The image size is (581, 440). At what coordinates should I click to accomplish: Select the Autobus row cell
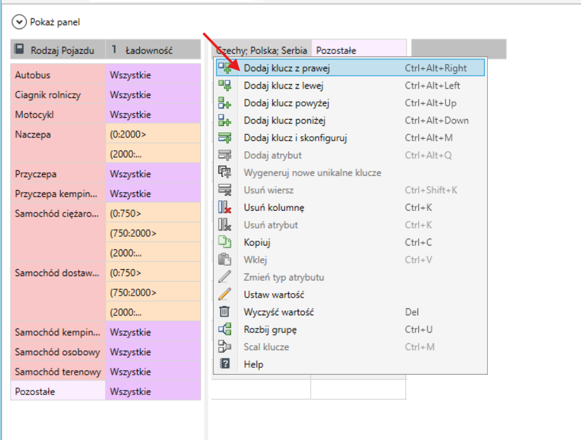point(58,75)
